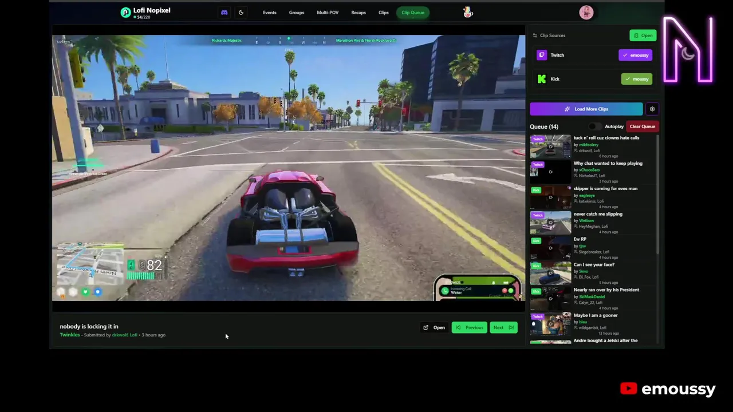Toggle the Autoplay switch

pyautogui.click(x=595, y=126)
